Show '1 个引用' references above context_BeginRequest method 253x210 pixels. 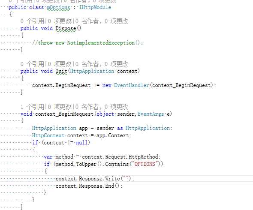click(x=32, y=107)
